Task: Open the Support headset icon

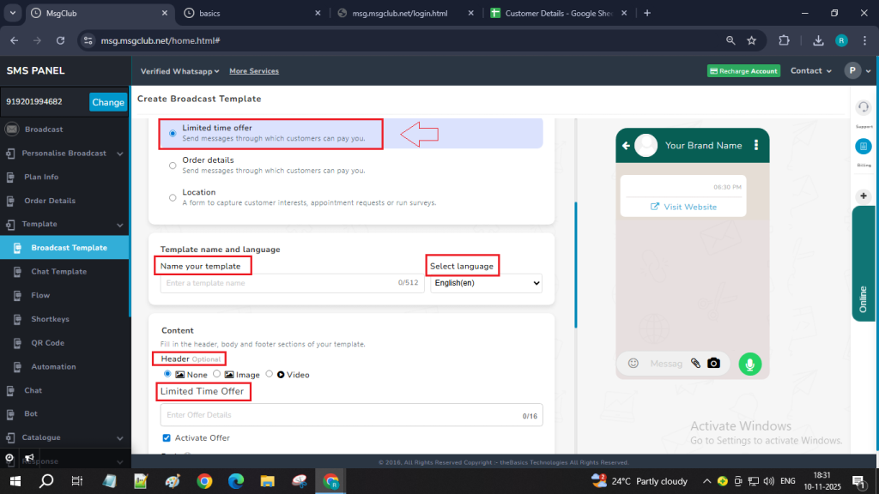Action: 864,106
